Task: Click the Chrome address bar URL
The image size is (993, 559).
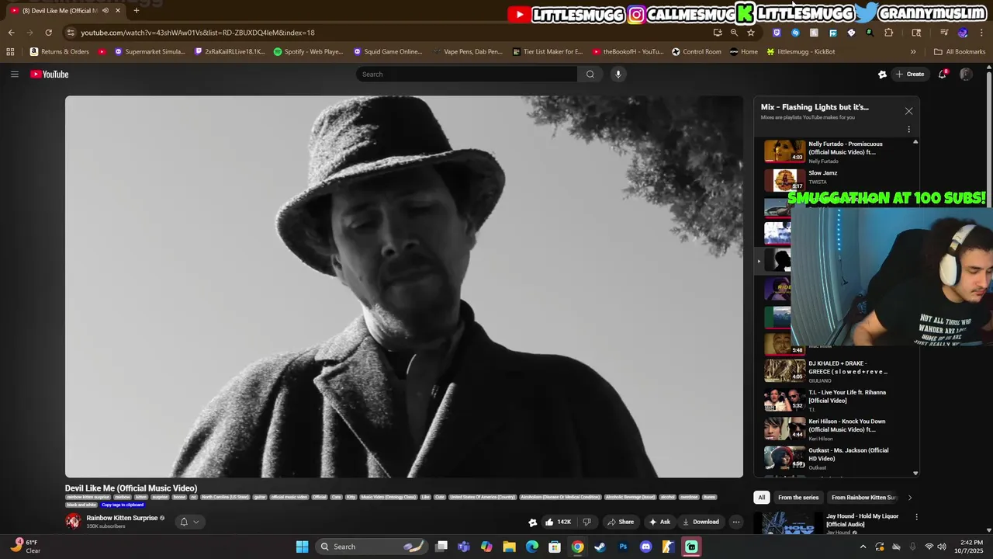Action: tap(198, 33)
